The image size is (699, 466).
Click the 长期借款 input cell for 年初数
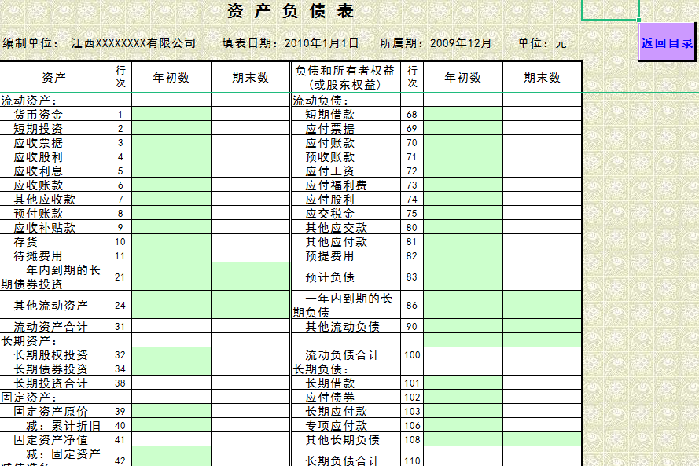(464, 383)
